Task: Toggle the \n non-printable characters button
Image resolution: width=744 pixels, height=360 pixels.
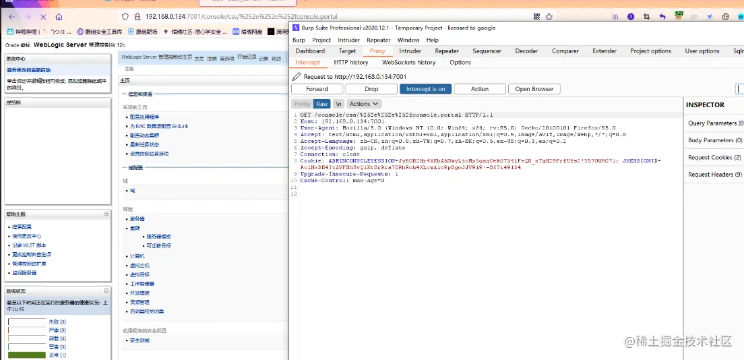Action: point(338,104)
